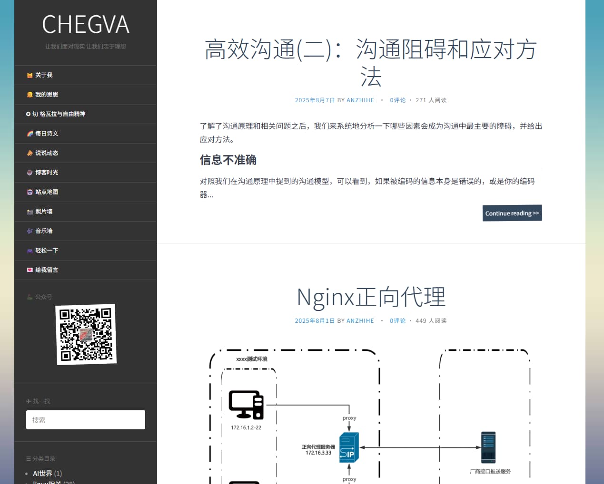Open author ANZHIHE's profile link
The height and width of the screenshot is (484, 604).
pos(360,100)
